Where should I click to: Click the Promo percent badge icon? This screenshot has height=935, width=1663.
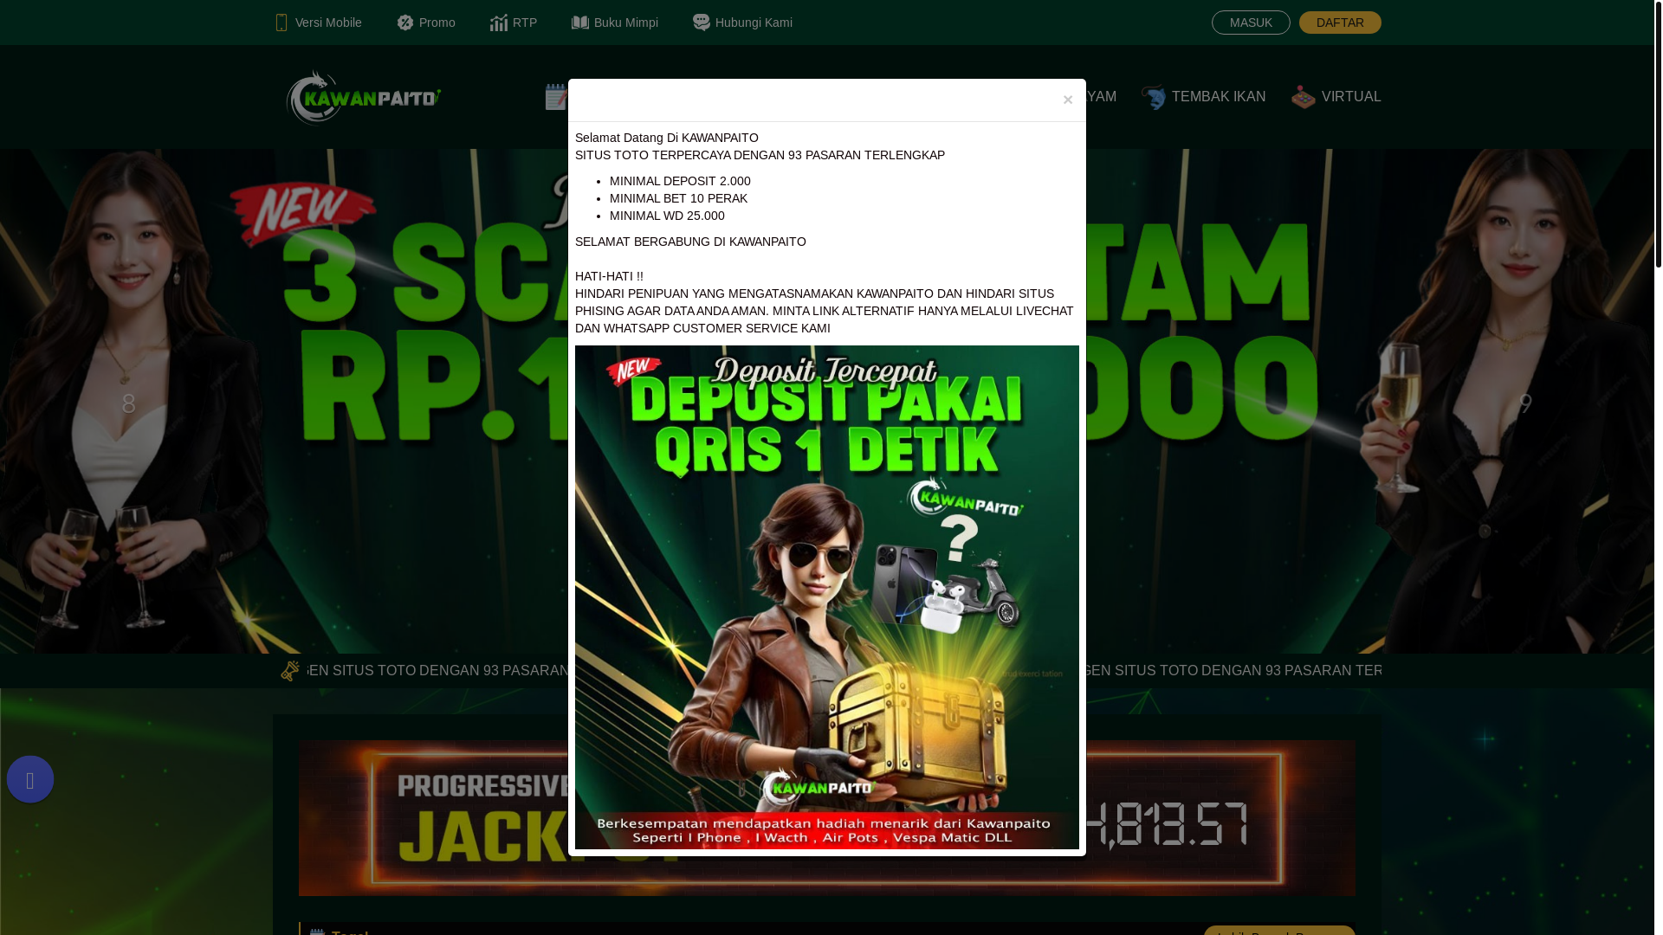[405, 23]
